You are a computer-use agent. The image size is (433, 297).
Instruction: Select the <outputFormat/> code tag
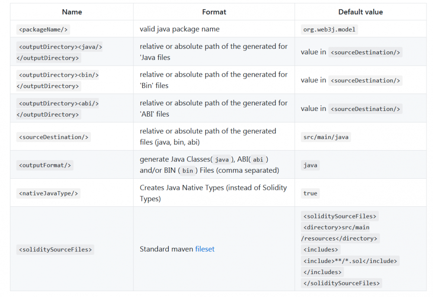point(45,165)
